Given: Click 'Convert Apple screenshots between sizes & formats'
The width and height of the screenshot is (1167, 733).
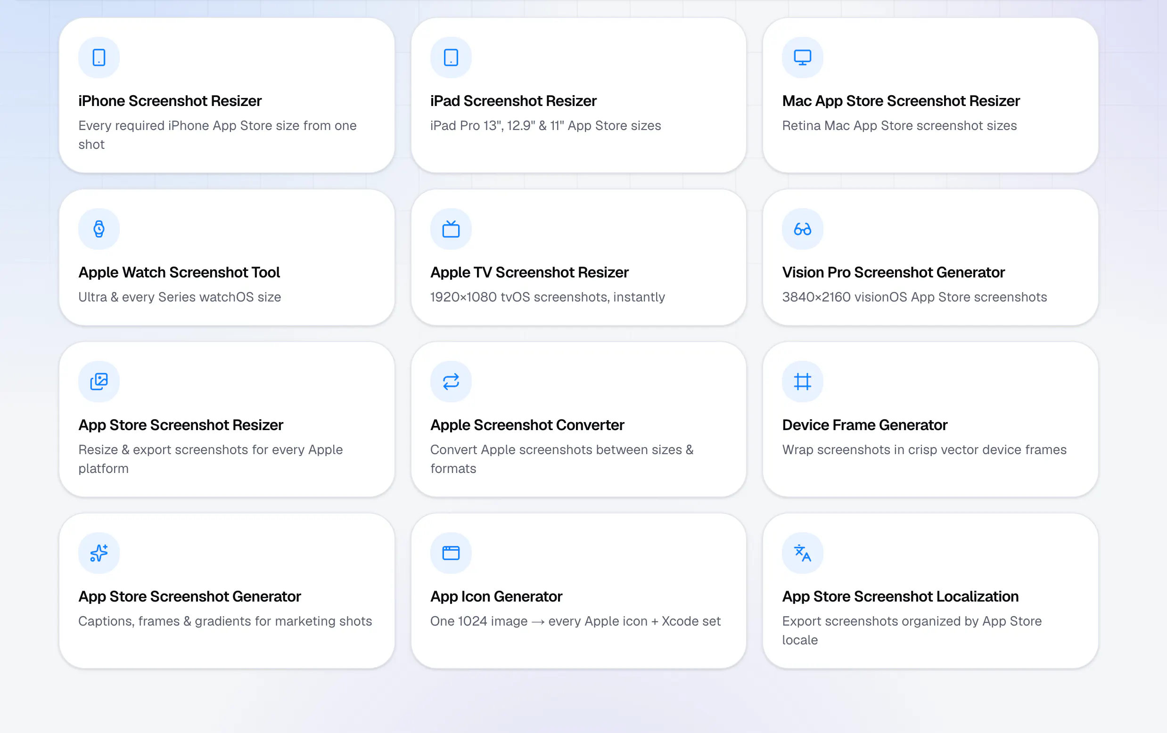Looking at the screenshot, I should (x=562, y=459).
